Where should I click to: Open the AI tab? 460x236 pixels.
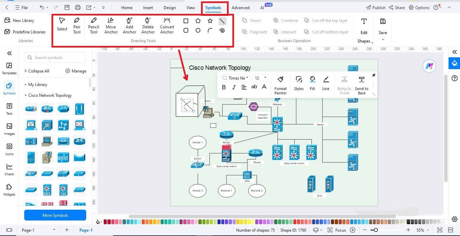[262, 7]
